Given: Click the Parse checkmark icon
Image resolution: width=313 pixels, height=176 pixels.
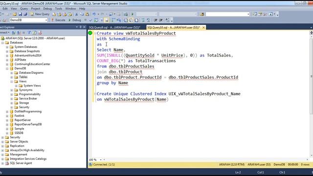Looking at the screenshot, I should point(90,20).
